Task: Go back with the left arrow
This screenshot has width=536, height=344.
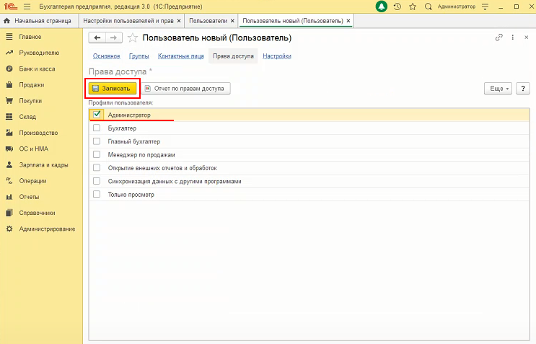Action: (x=97, y=38)
